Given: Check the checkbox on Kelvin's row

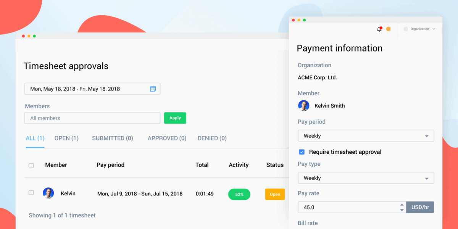Looking at the screenshot, I should pyautogui.click(x=31, y=193).
